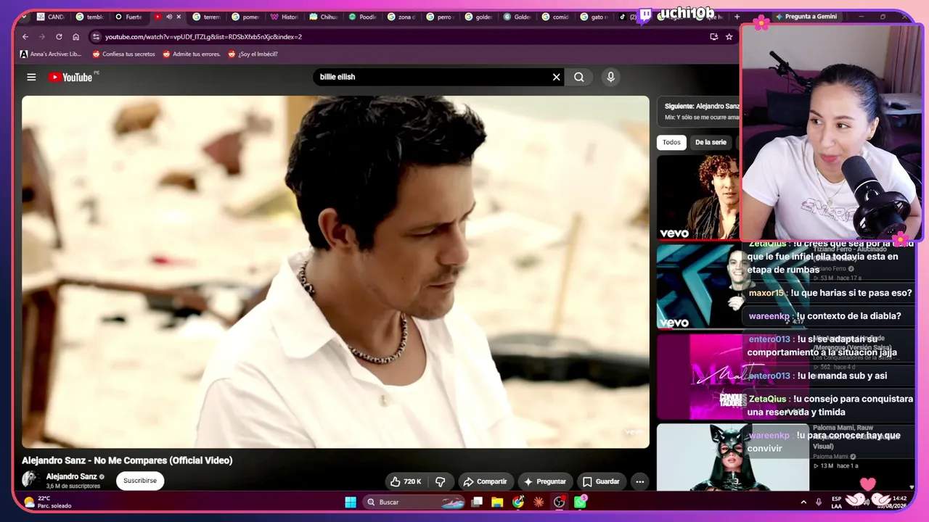Open the browser home page
Screen dimensions: 929x522
pos(75,37)
